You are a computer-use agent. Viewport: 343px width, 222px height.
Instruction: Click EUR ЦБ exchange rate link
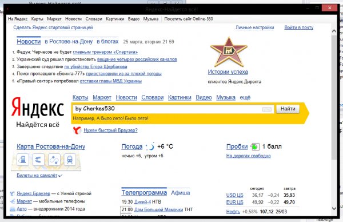click(x=235, y=202)
